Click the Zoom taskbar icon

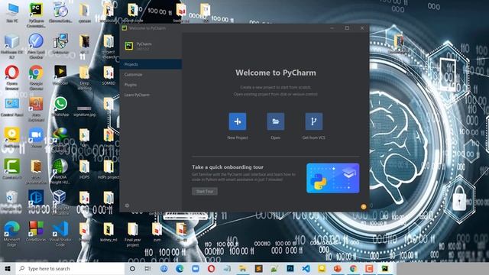click(x=196, y=268)
